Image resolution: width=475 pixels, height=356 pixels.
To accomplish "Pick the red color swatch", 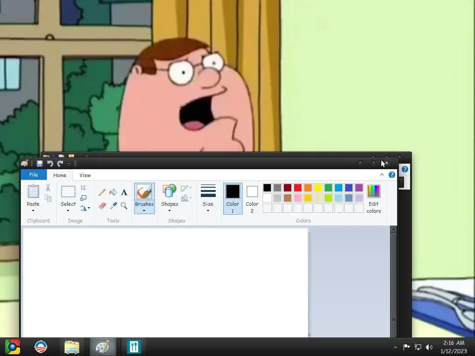I will click(298, 188).
